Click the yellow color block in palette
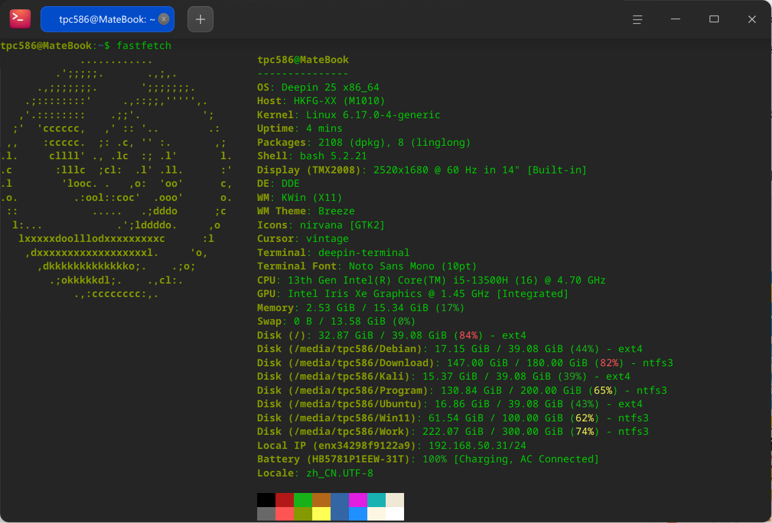 321,514
